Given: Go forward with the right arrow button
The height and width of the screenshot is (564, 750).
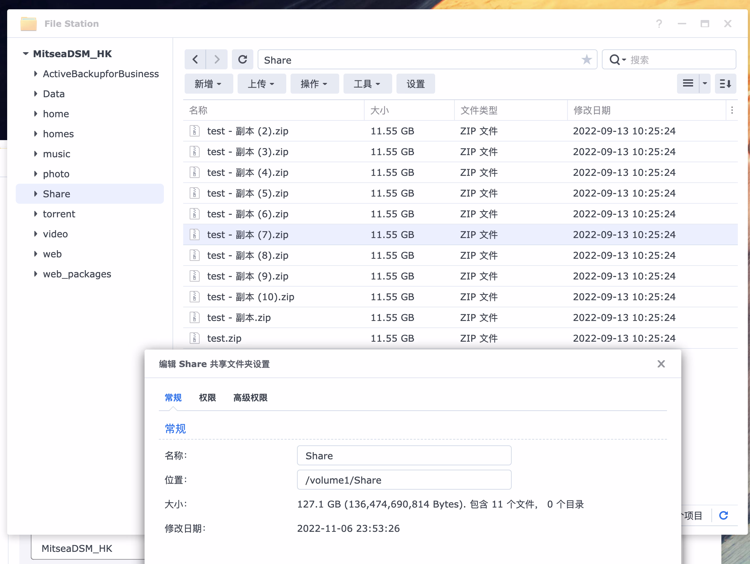Looking at the screenshot, I should point(217,59).
